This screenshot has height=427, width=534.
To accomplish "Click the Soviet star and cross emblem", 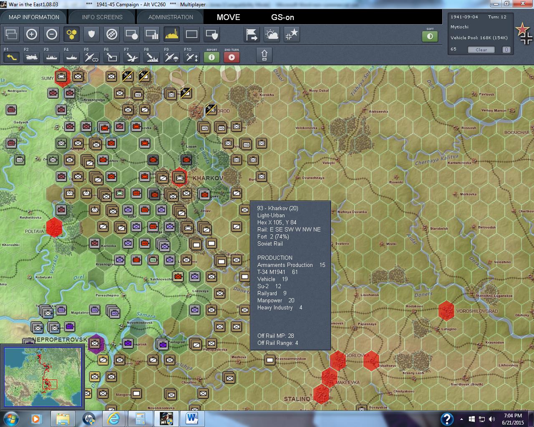I will click(x=524, y=34).
